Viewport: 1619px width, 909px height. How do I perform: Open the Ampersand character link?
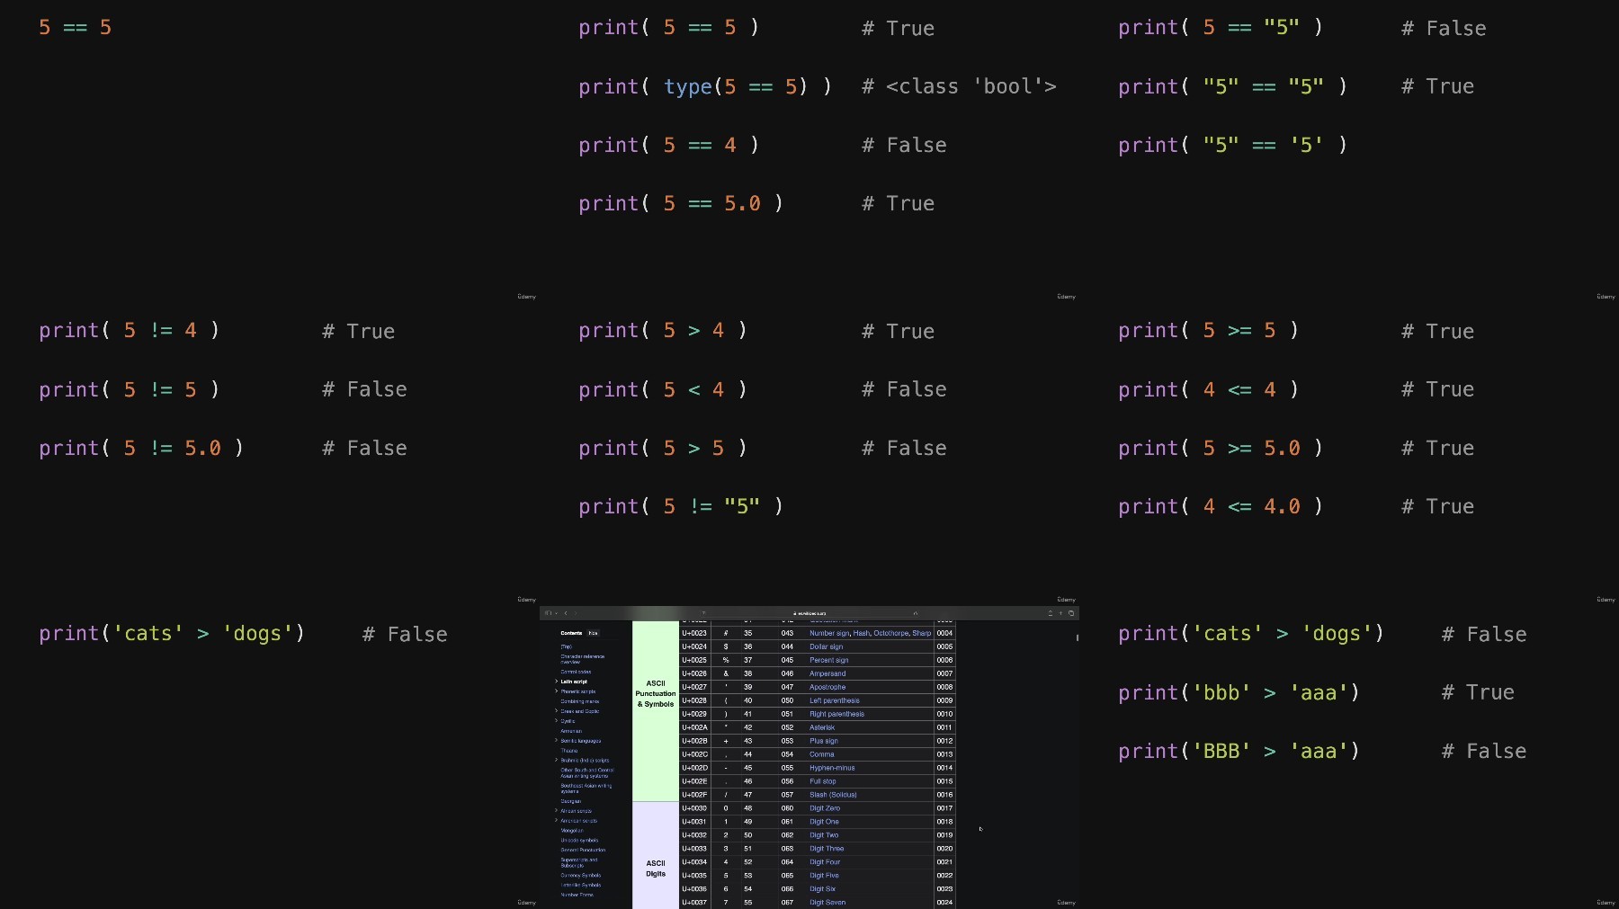click(827, 673)
